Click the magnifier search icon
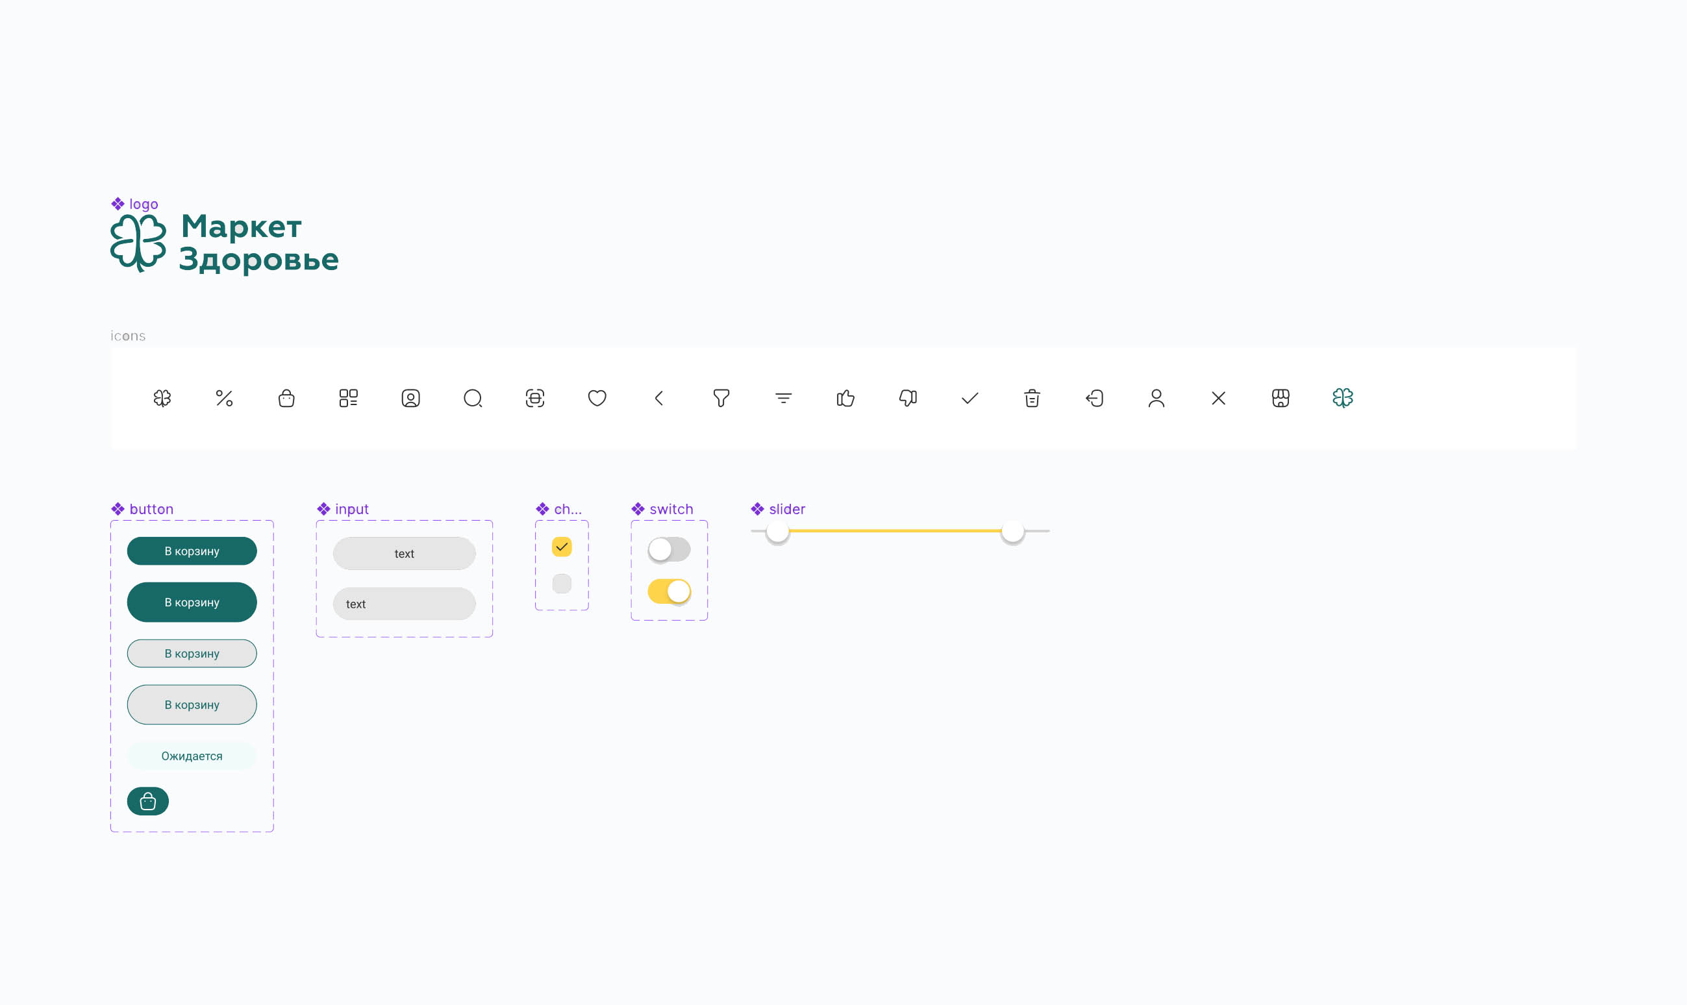The height and width of the screenshot is (1005, 1687). tap(473, 398)
